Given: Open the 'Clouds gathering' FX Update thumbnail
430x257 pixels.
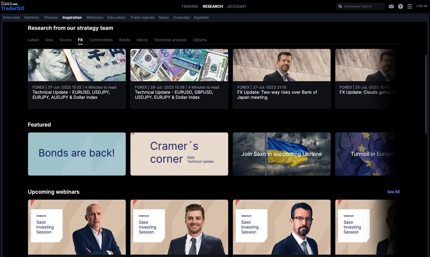Looking at the screenshot, I should click(367, 65).
